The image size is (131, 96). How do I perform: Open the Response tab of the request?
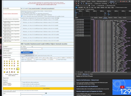pyautogui.click(x=110, y=17)
